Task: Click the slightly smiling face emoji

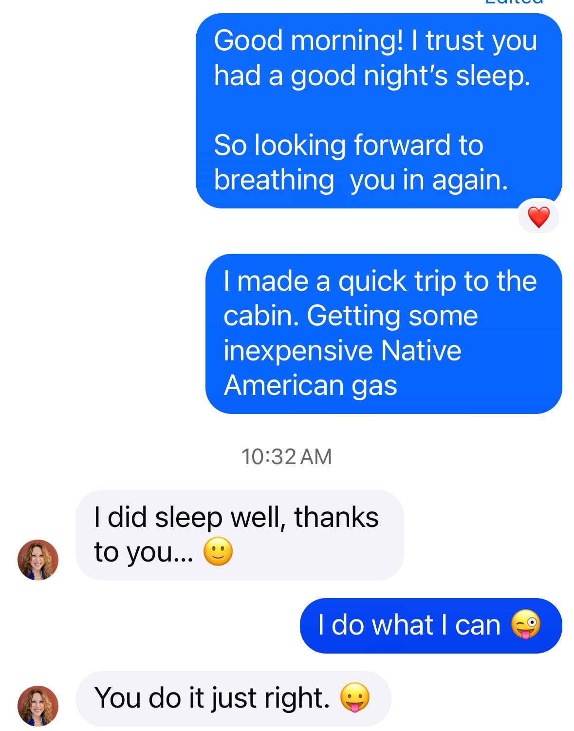Action: [218, 552]
